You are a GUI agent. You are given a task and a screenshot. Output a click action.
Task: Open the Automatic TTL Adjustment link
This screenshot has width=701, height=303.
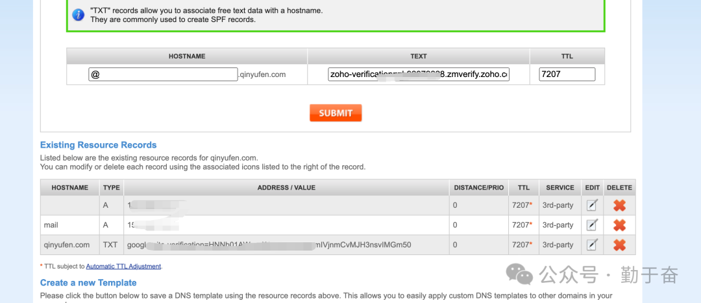123,266
